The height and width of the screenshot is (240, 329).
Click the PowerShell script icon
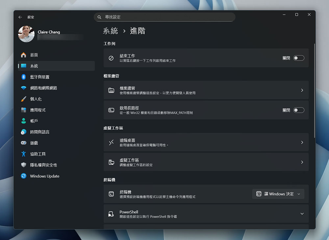tap(111, 214)
